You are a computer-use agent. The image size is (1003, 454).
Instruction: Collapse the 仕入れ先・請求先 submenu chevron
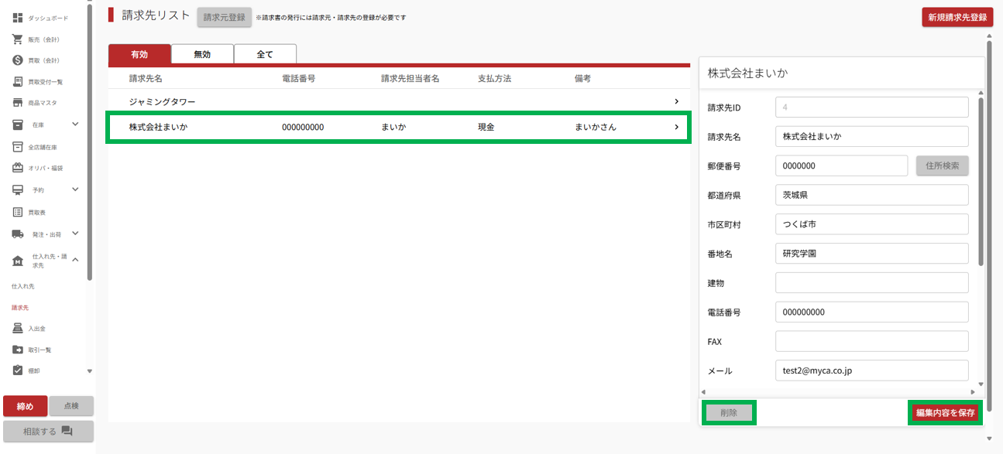(75, 260)
